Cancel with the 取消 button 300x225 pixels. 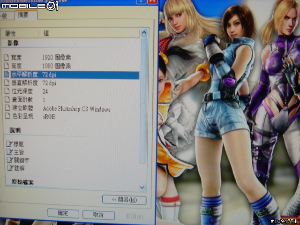click(x=98, y=215)
